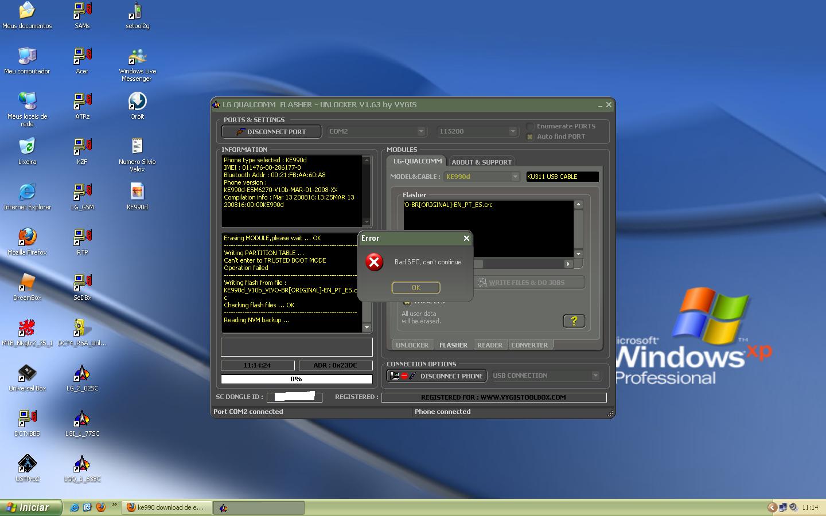Viewport: 826px width, 516px height.
Task: Click ke990 download taskbar button
Action: pyautogui.click(x=166, y=507)
